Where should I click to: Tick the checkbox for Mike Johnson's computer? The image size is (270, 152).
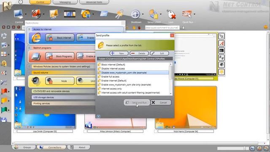pyautogui.click(x=85, y=131)
